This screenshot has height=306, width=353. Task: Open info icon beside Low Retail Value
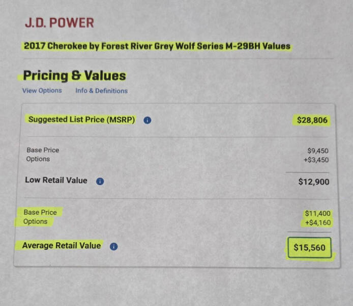coord(100,181)
